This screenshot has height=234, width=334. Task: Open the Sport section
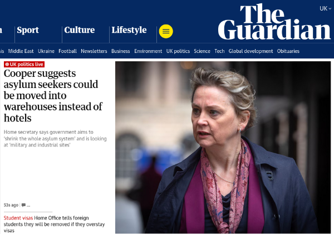28,30
